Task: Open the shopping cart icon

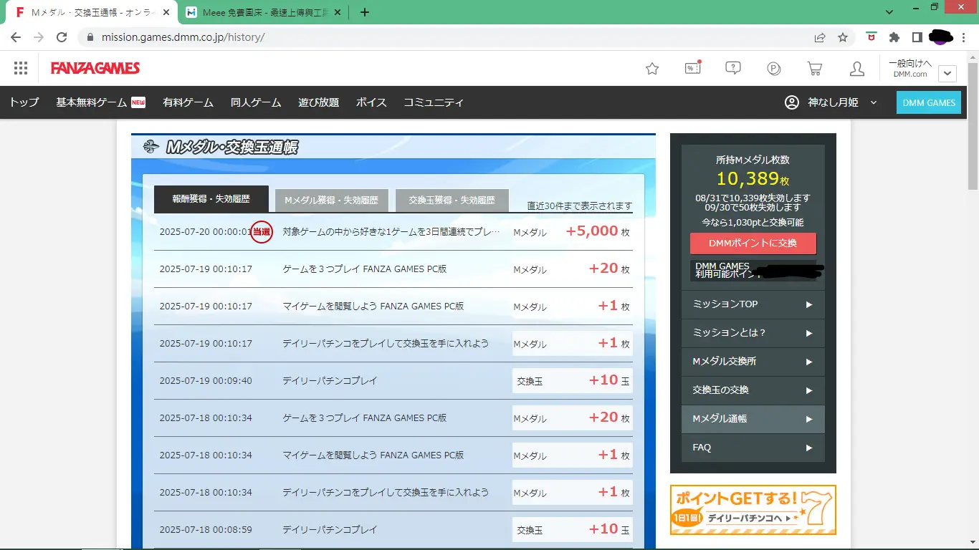Action: [x=815, y=69]
